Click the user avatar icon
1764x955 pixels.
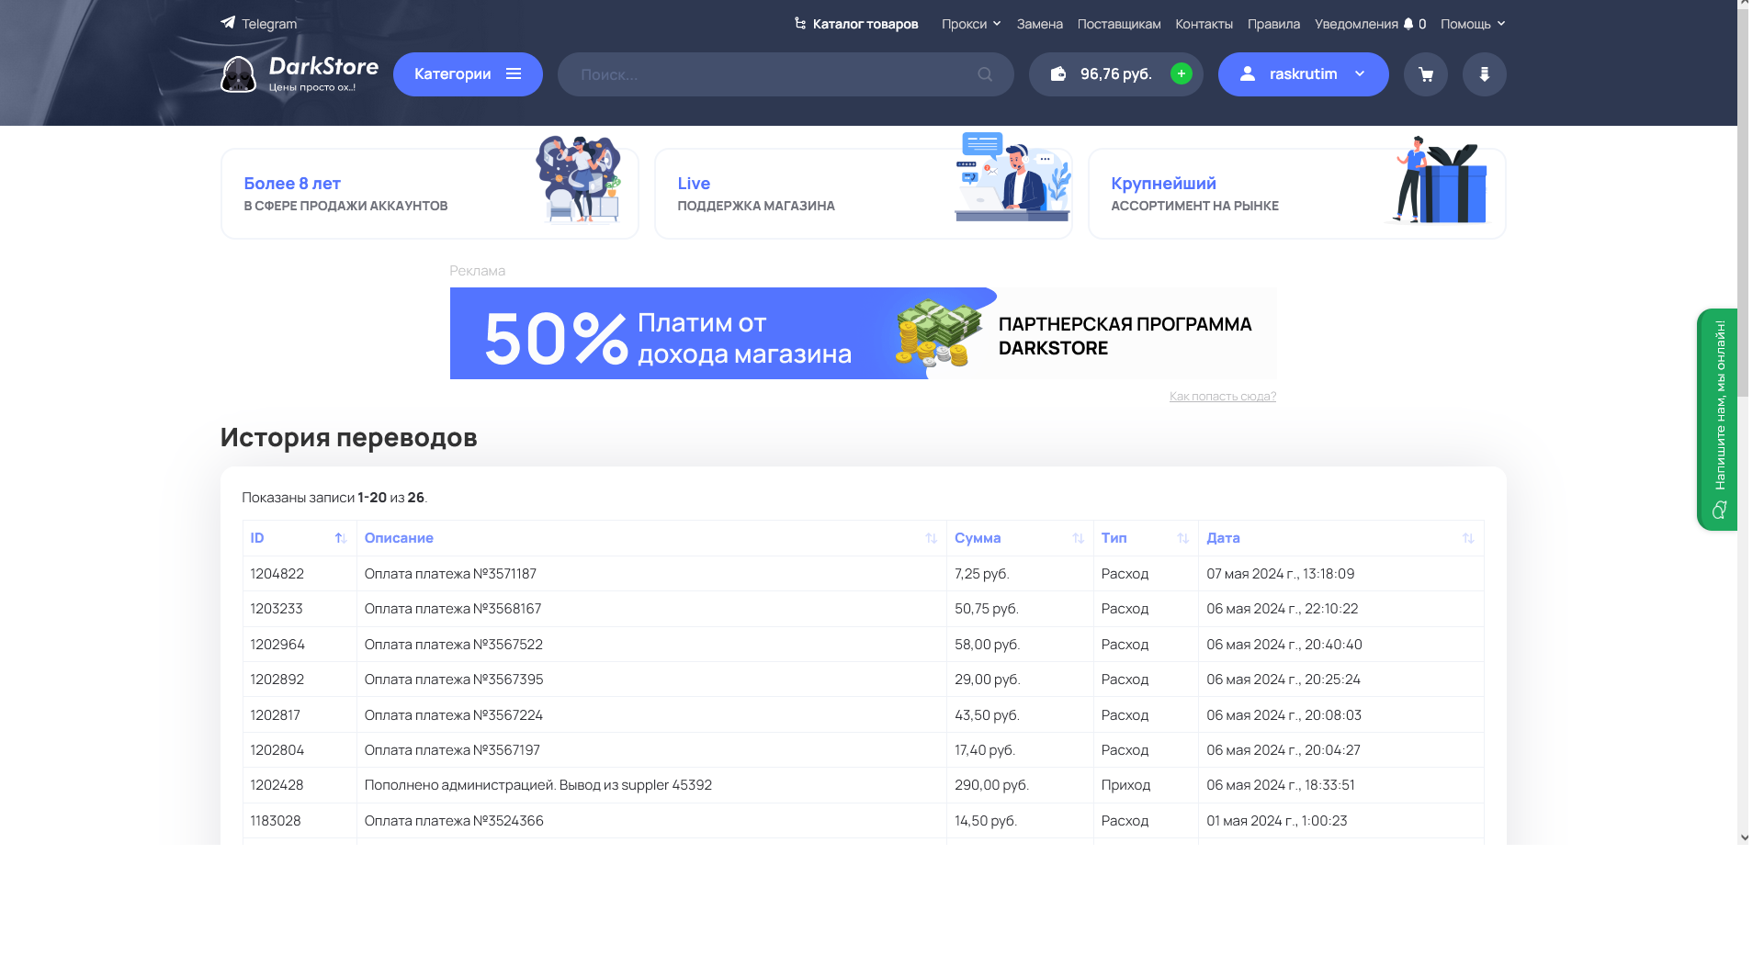(1248, 73)
